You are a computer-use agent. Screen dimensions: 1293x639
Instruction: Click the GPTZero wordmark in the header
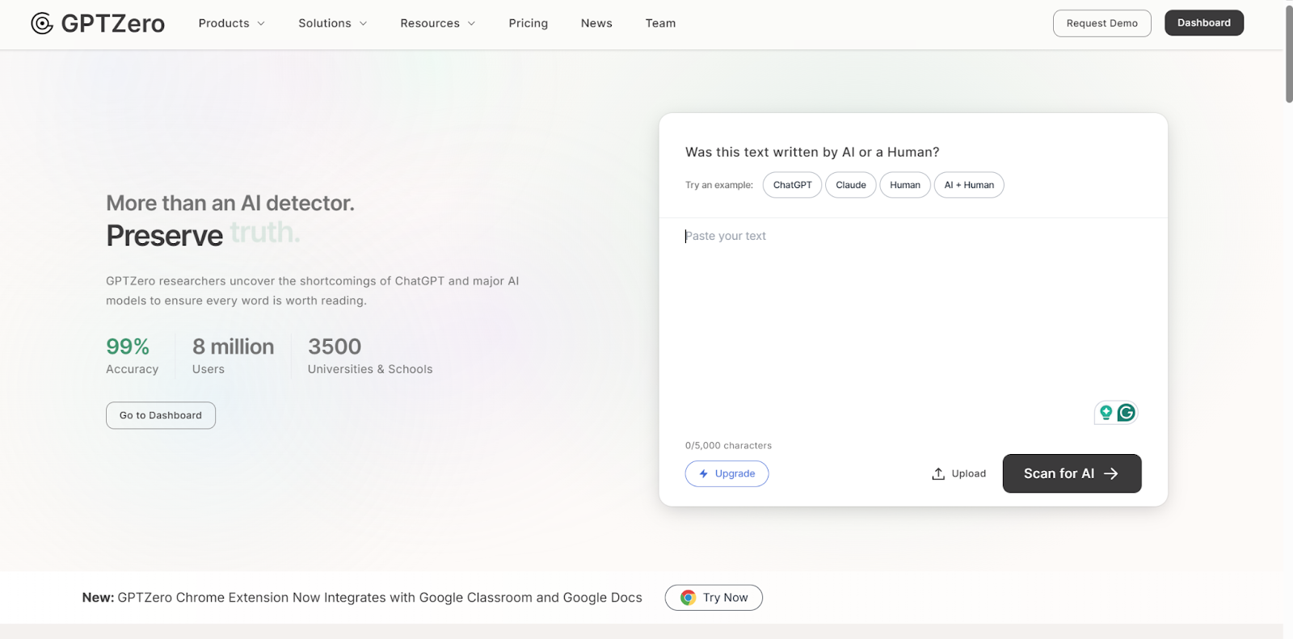point(113,23)
